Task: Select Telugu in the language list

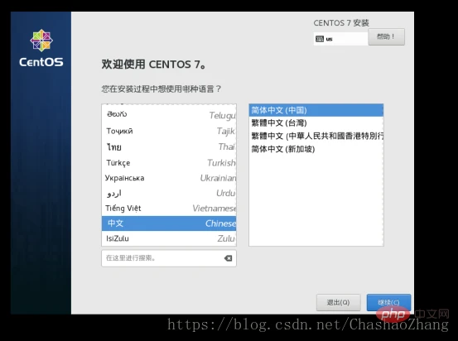Action: point(169,115)
